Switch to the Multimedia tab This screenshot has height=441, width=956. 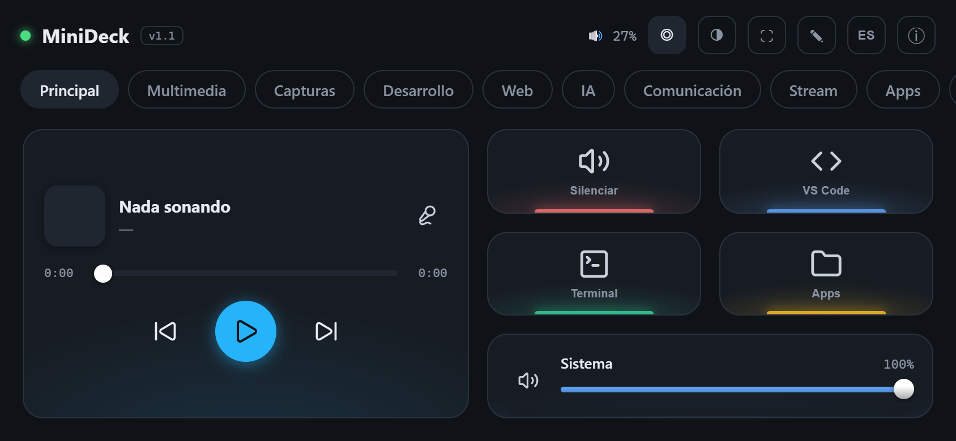pos(187,89)
